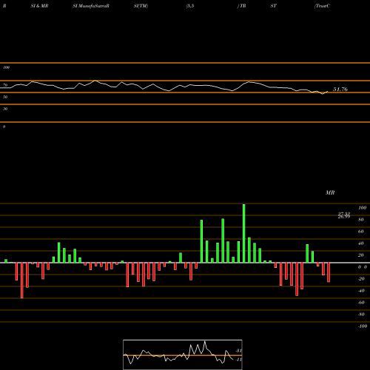Click the MR axis label -100
This screenshot has width=370, height=370.
[363, 326]
